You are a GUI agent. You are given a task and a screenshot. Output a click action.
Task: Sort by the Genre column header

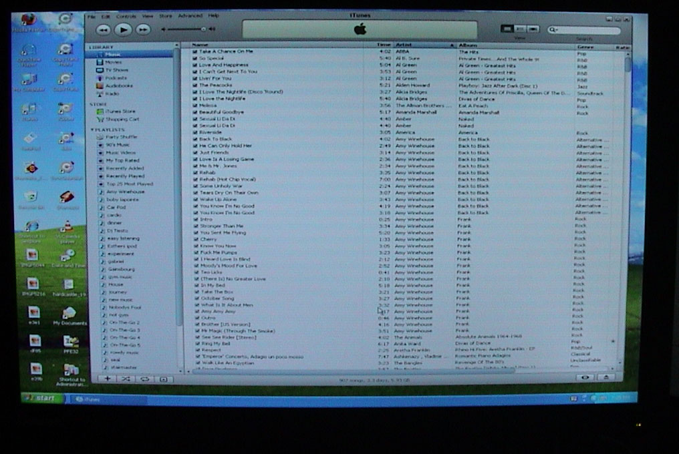[x=593, y=47]
